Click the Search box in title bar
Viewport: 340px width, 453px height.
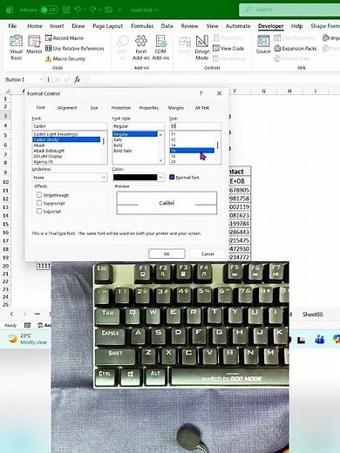(x=289, y=10)
